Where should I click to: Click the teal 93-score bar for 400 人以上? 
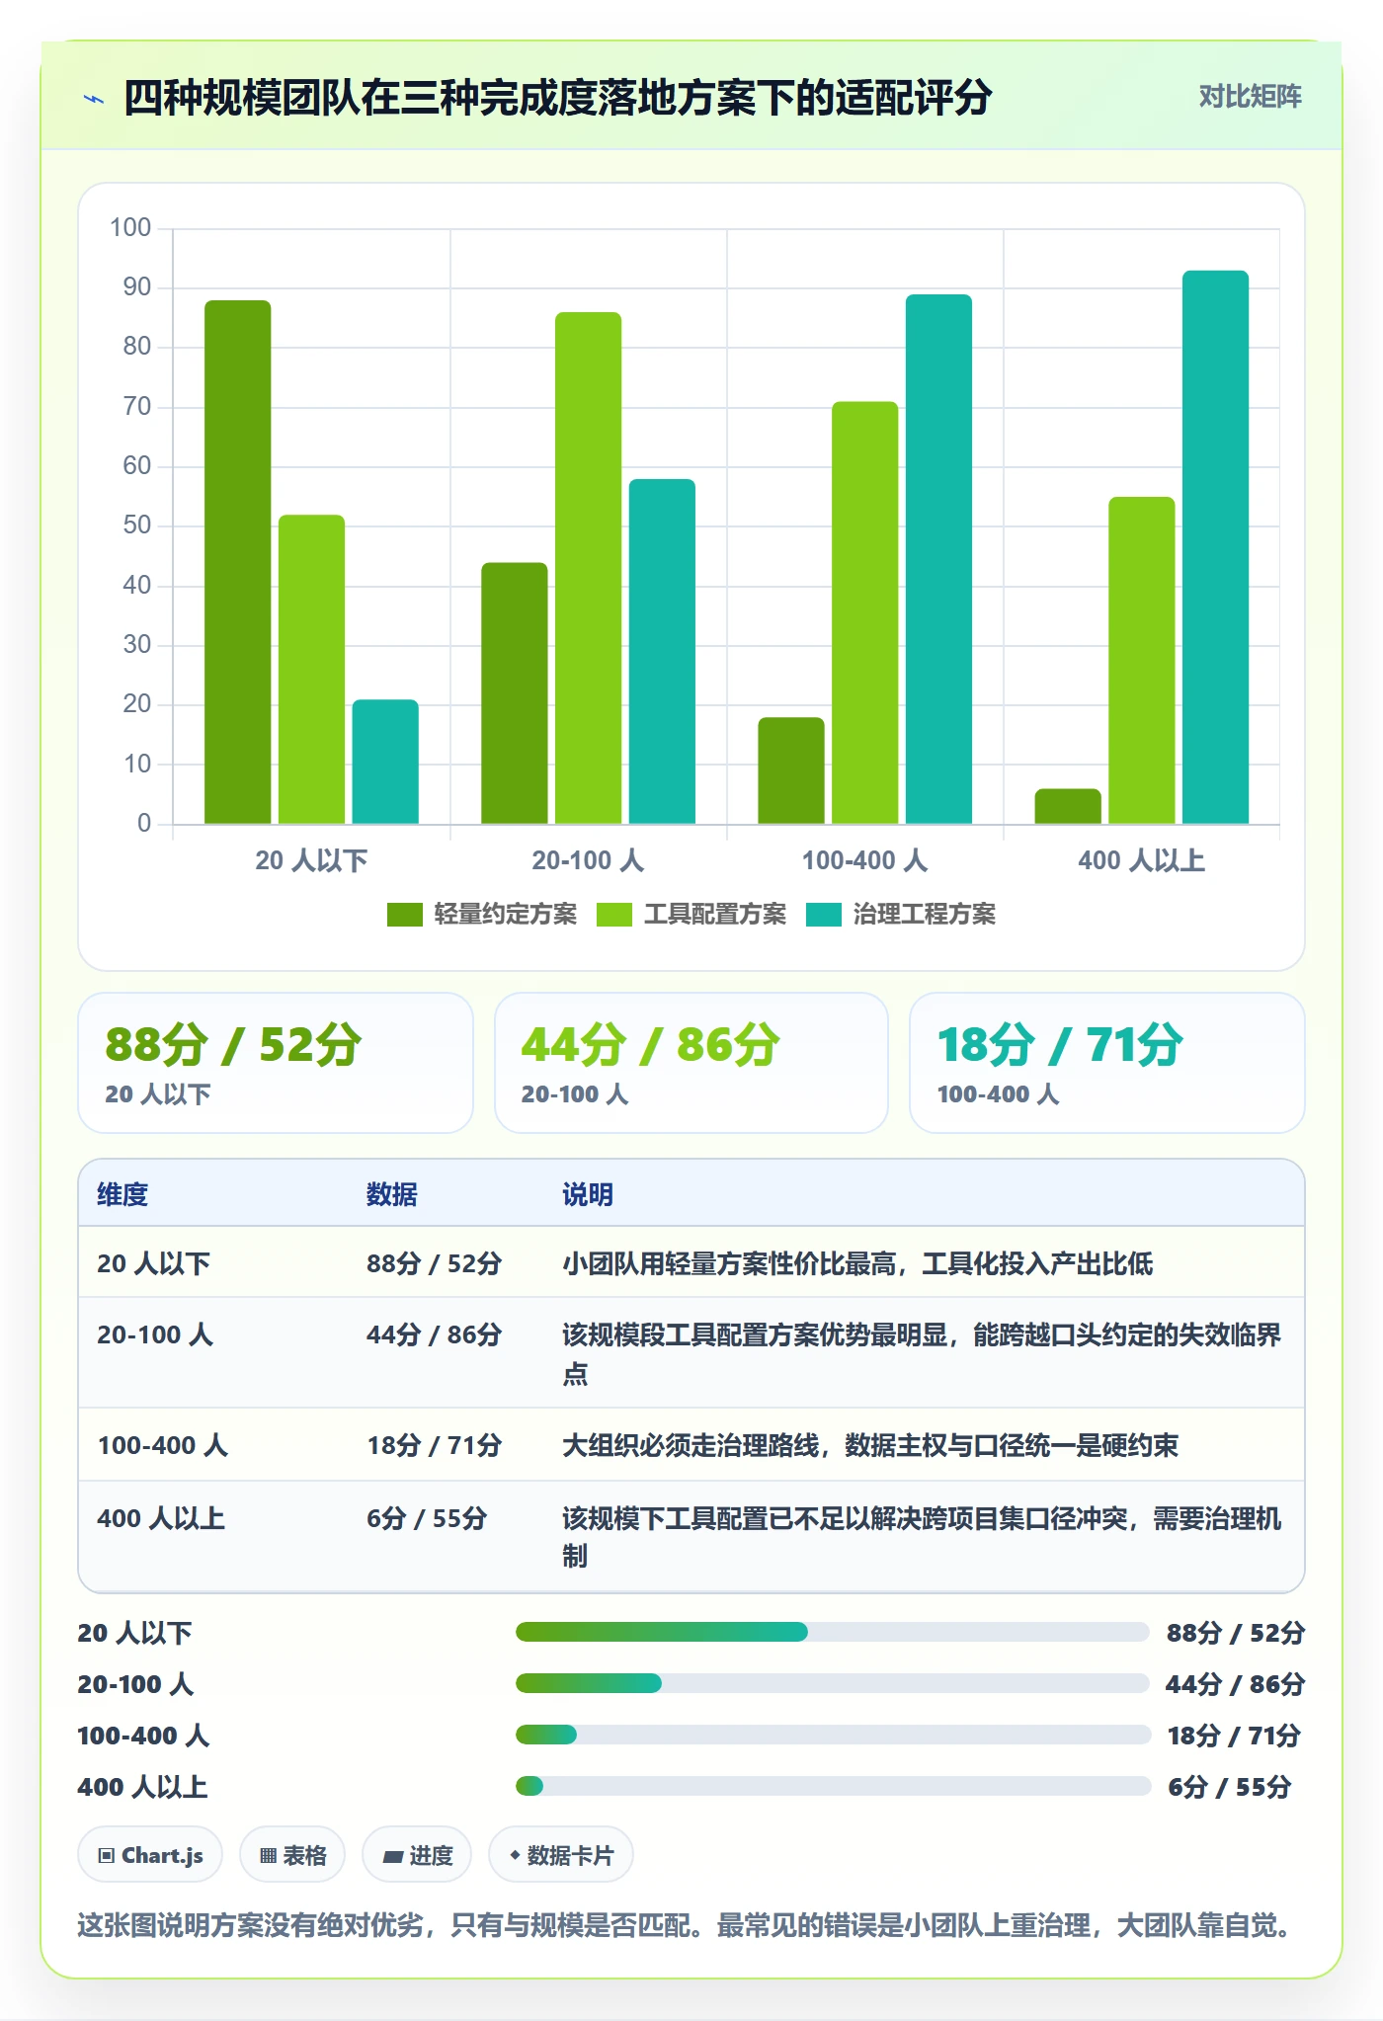click(x=1215, y=547)
